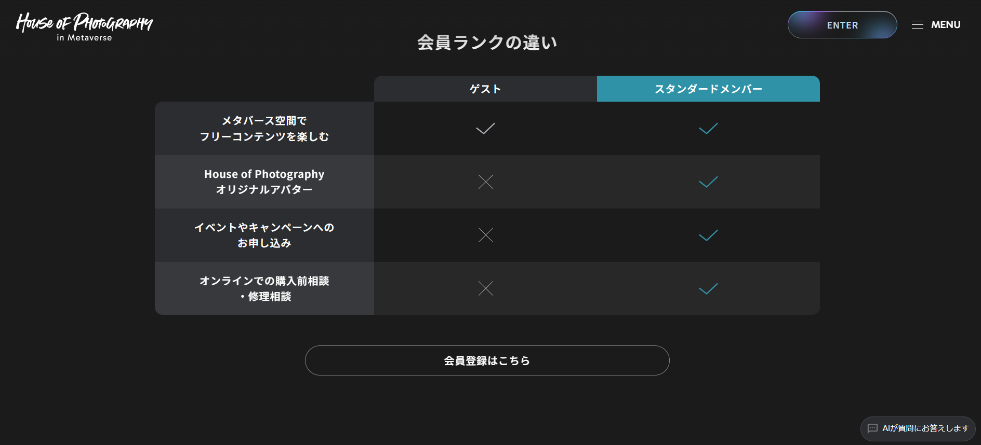Click standard member checkmark for event applications
Screen dimensions: 981x445
click(x=708, y=235)
